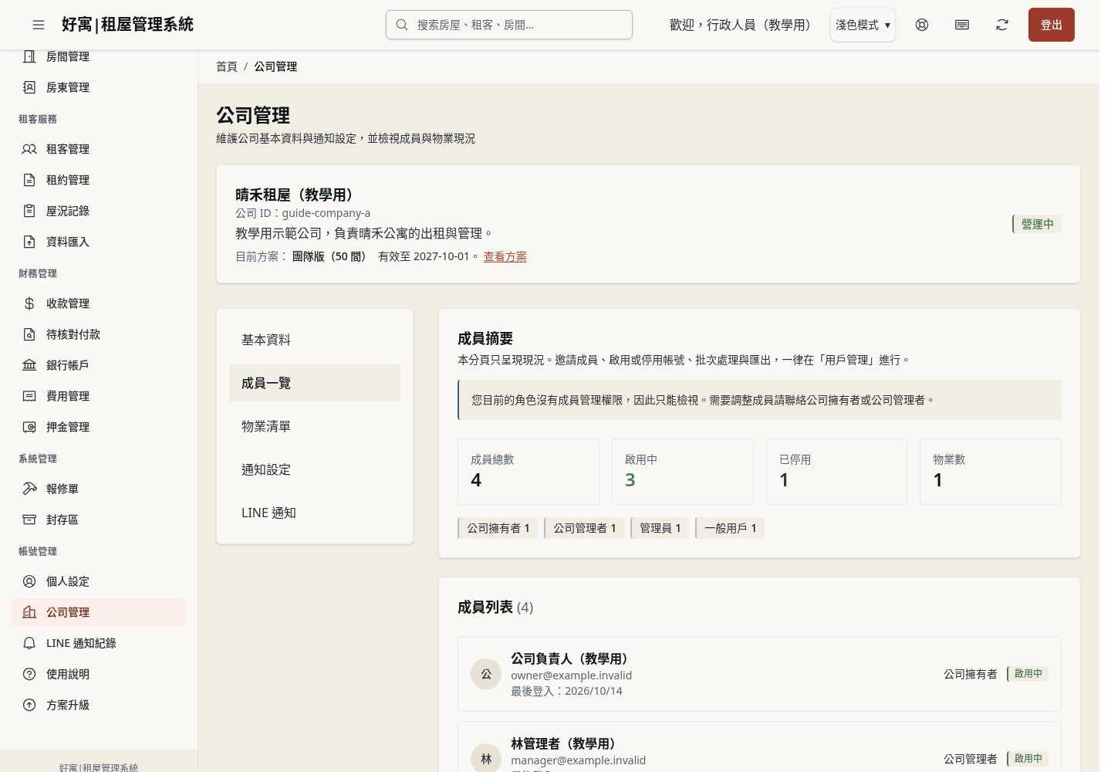The width and height of the screenshot is (1111, 772).
Task: Open 屋況記錄 clipboard icon
Action: [29, 211]
